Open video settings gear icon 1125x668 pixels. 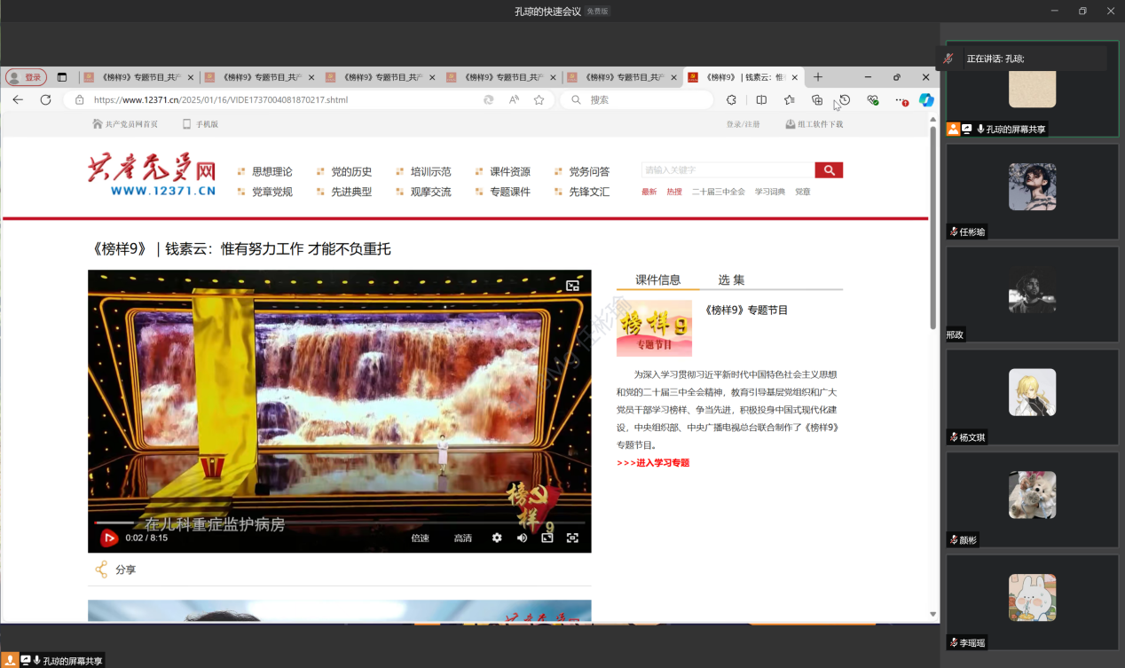tap(497, 538)
